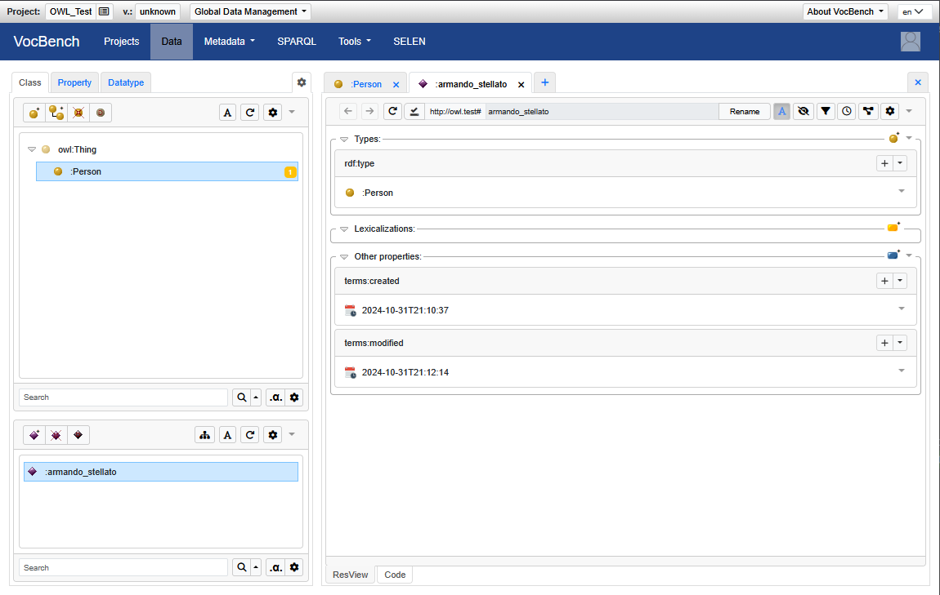Open the Metadata menu
940x595 pixels.
229,42
